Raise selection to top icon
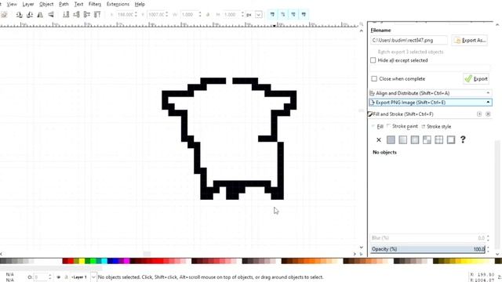This screenshot has height=282, width=502. (97, 14)
